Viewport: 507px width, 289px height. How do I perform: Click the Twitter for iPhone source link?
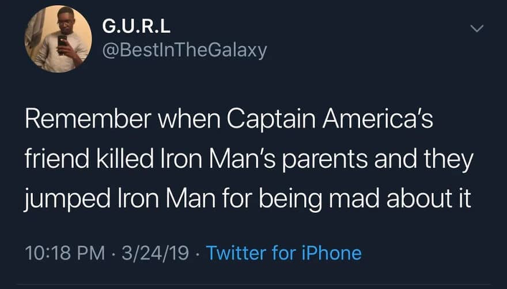(x=283, y=253)
